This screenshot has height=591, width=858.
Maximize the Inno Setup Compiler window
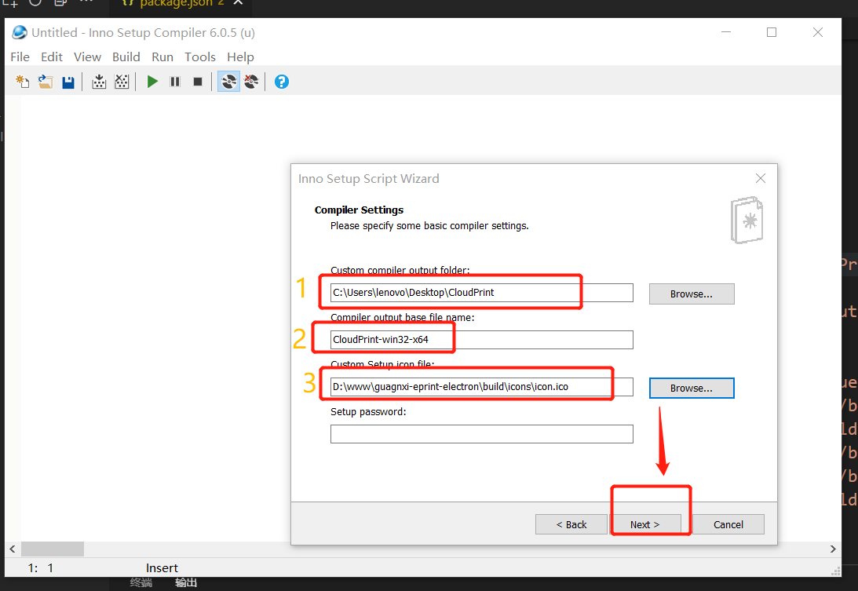click(772, 32)
